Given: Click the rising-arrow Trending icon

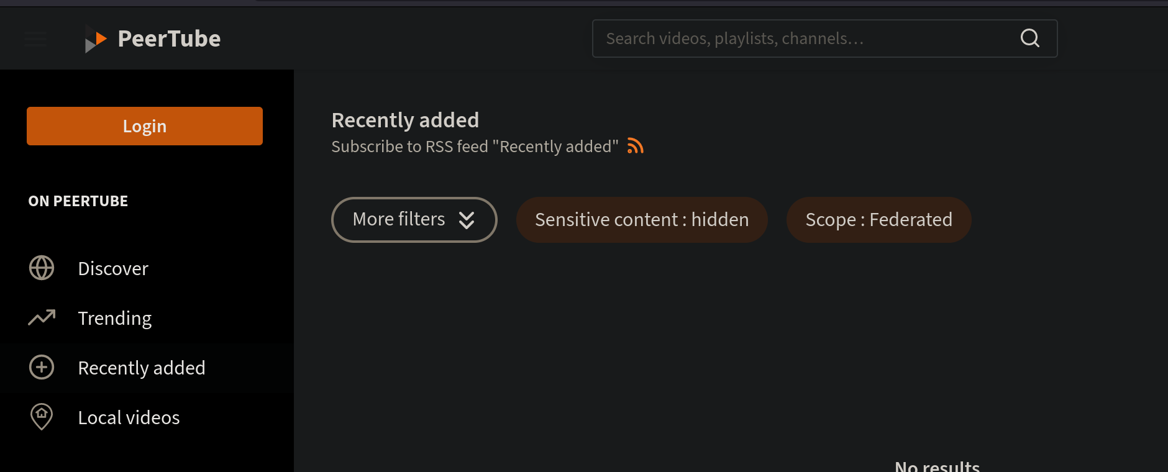Looking at the screenshot, I should 42,318.
